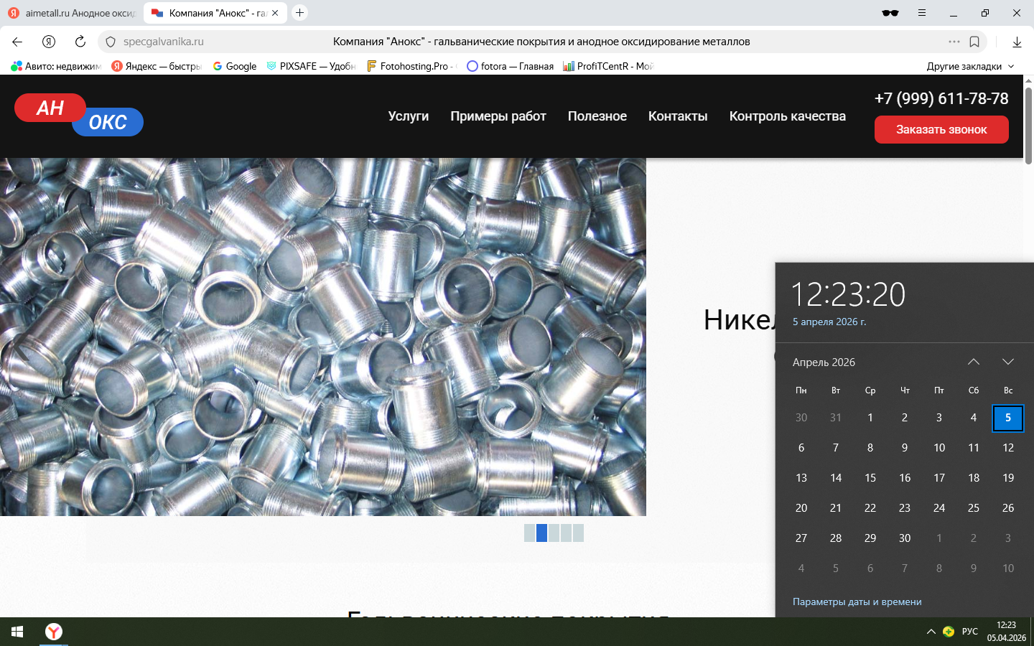Screen dimensions: 1034x646
Task: Go to previous month in calendar
Action: (x=974, y=362)
